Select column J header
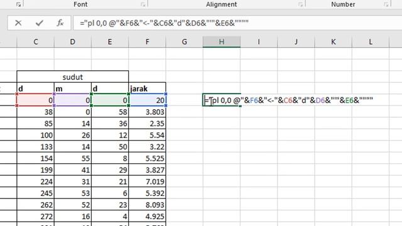402x226 pixels. (296, 42)
